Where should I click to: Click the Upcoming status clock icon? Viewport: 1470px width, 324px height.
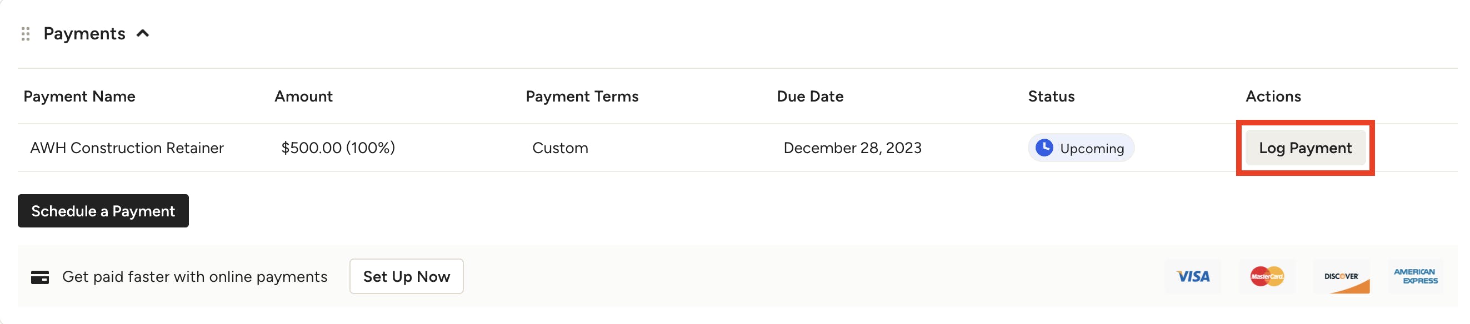[1044, 148]
